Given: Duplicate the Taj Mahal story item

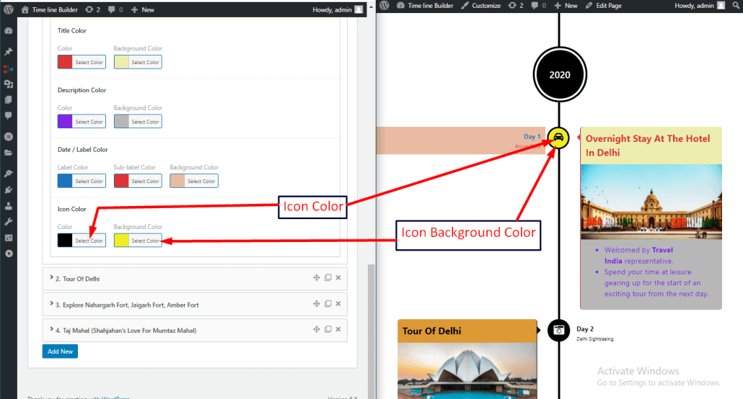Looking at the screenshot, I should (x=327, y=330).
